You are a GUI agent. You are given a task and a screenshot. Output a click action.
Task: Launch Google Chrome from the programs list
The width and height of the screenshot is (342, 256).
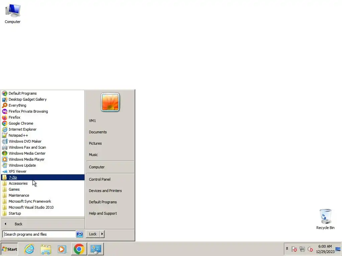pyautogui.click(x=43, y=123)
